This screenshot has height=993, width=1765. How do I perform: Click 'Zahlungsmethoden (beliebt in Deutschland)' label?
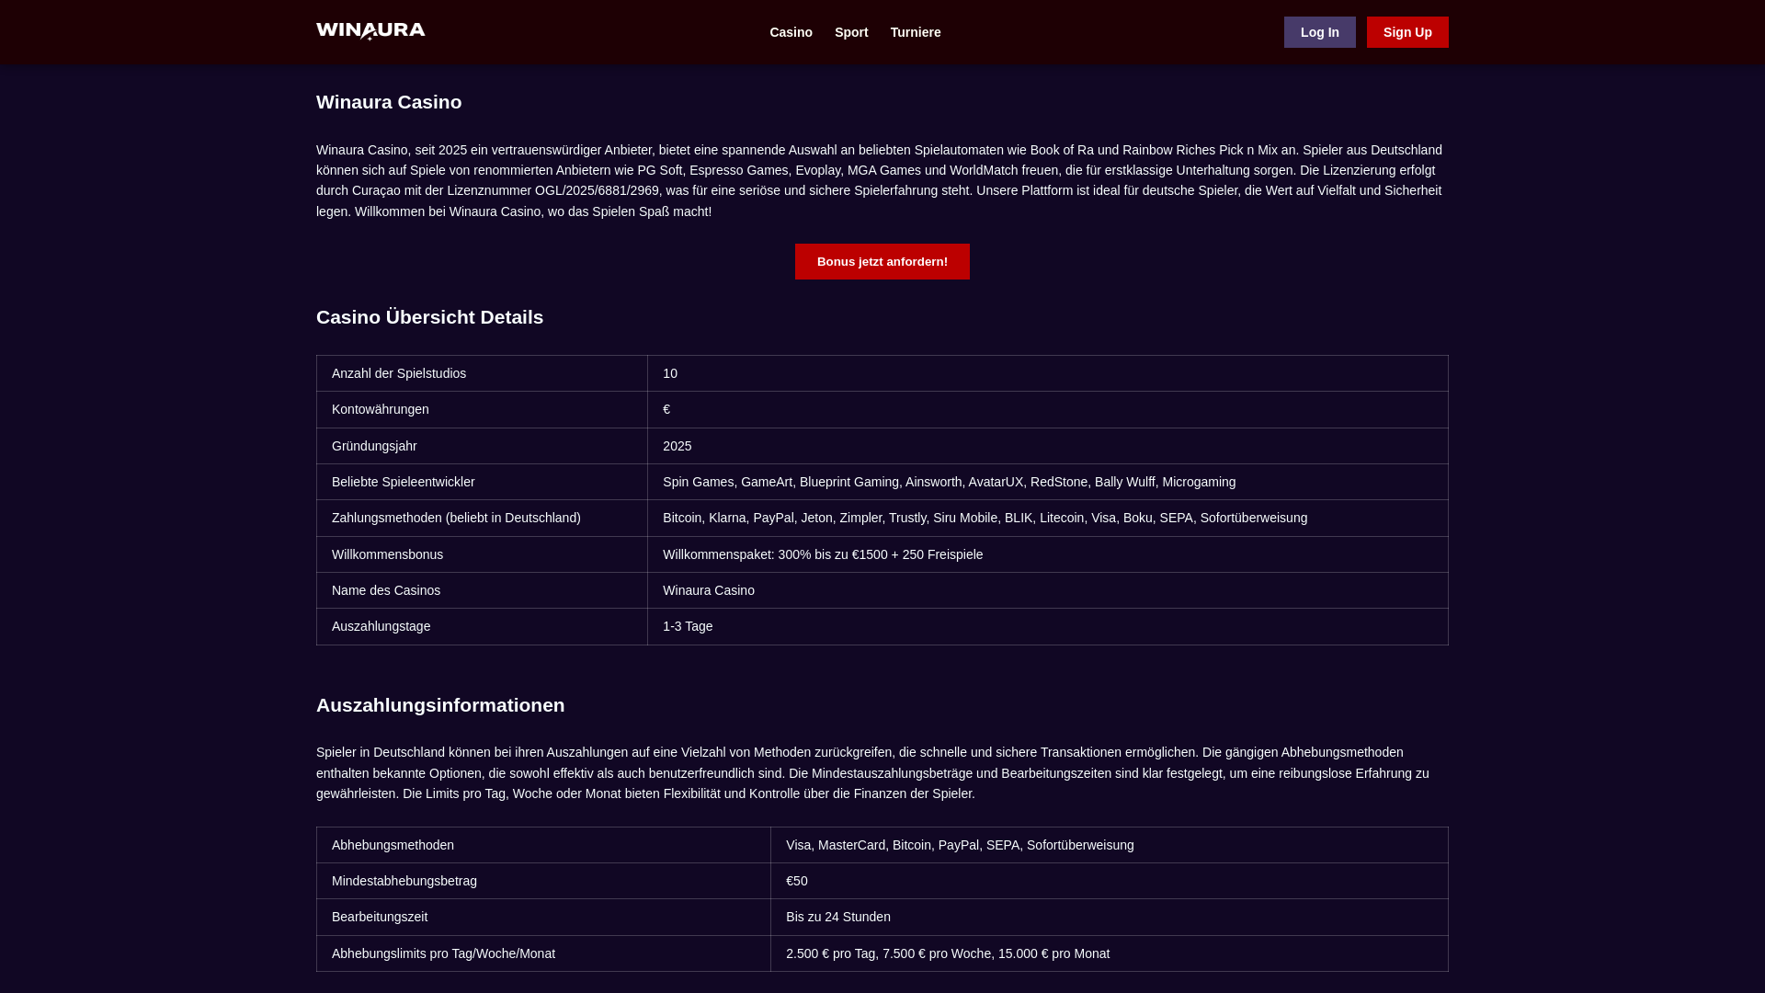(482, 518)
